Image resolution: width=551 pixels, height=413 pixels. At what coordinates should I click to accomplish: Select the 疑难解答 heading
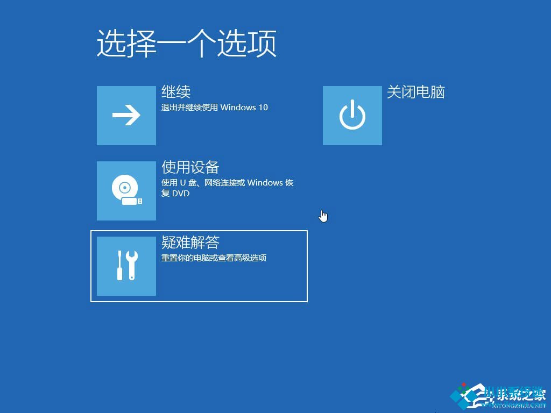[x=190, y=243]
